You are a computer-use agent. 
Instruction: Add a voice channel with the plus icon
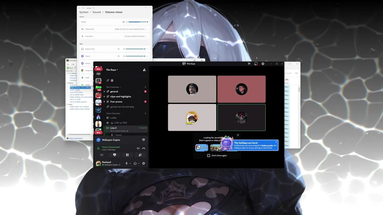pos(145,113)
